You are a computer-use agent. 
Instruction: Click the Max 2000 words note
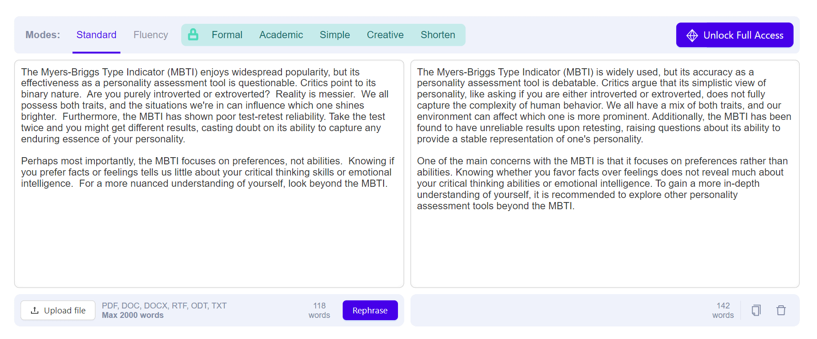click(x=133, y=315)
